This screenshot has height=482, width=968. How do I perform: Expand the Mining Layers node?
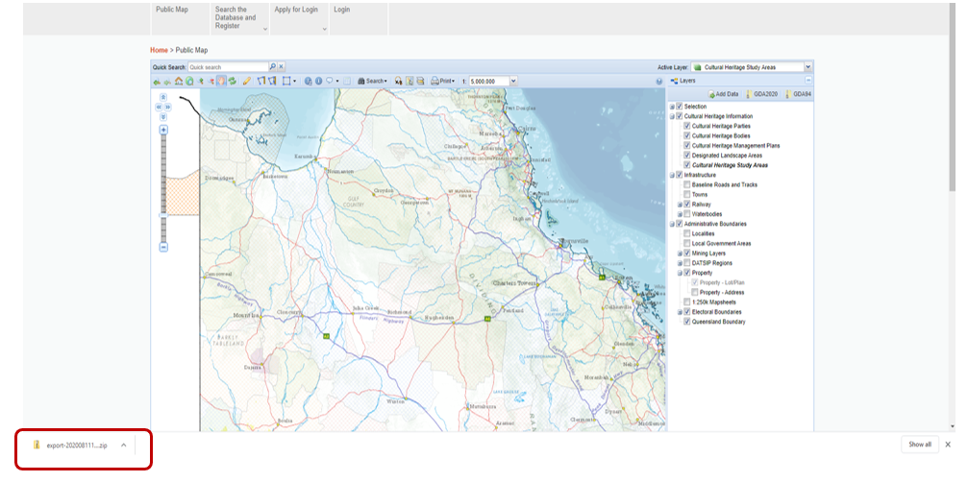pos(680,253)
